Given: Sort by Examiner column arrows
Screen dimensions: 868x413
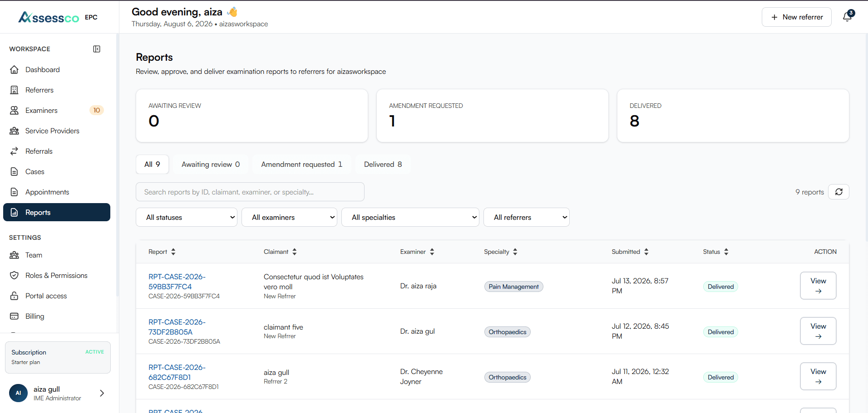Looking at the screenshot, I should [x=432, y=252].
